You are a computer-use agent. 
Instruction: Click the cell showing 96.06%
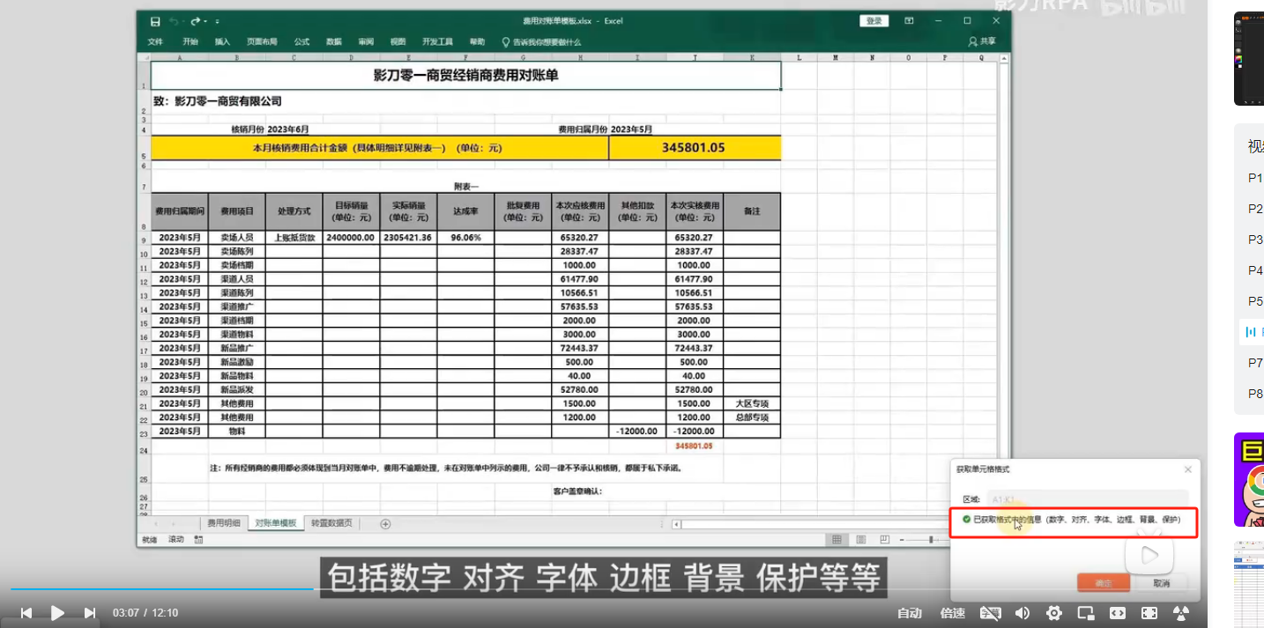(x=465, y=238)
